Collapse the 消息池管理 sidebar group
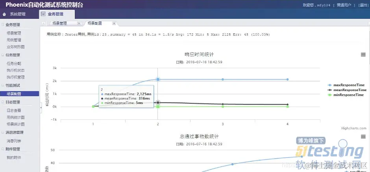The image size is (370, 172). pos(3,132)
